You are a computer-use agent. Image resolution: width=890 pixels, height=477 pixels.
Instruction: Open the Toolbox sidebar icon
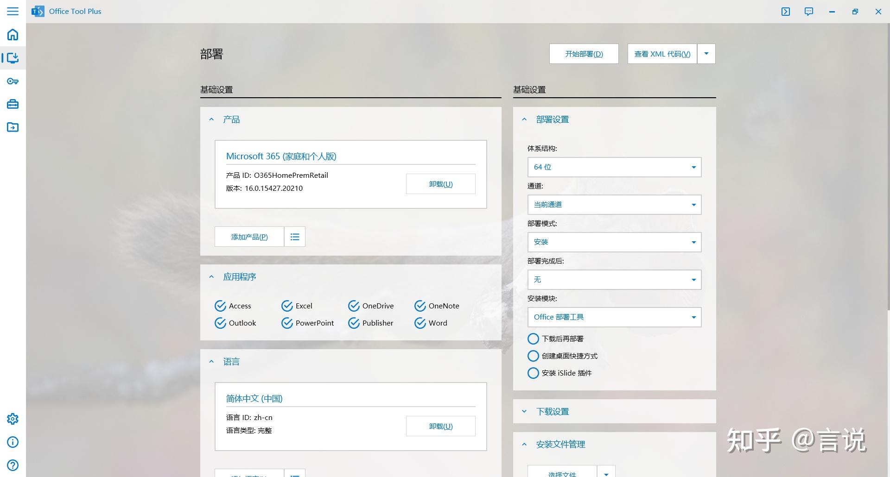click(13, 104)
